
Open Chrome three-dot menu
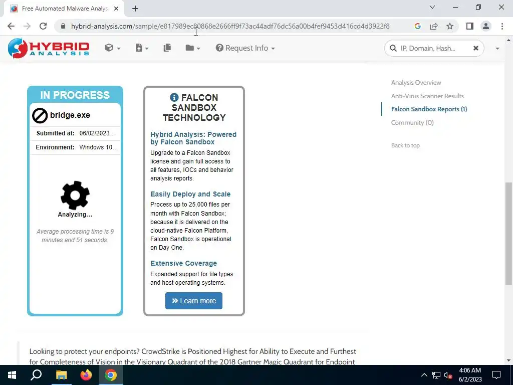click(x=502, y=26)
